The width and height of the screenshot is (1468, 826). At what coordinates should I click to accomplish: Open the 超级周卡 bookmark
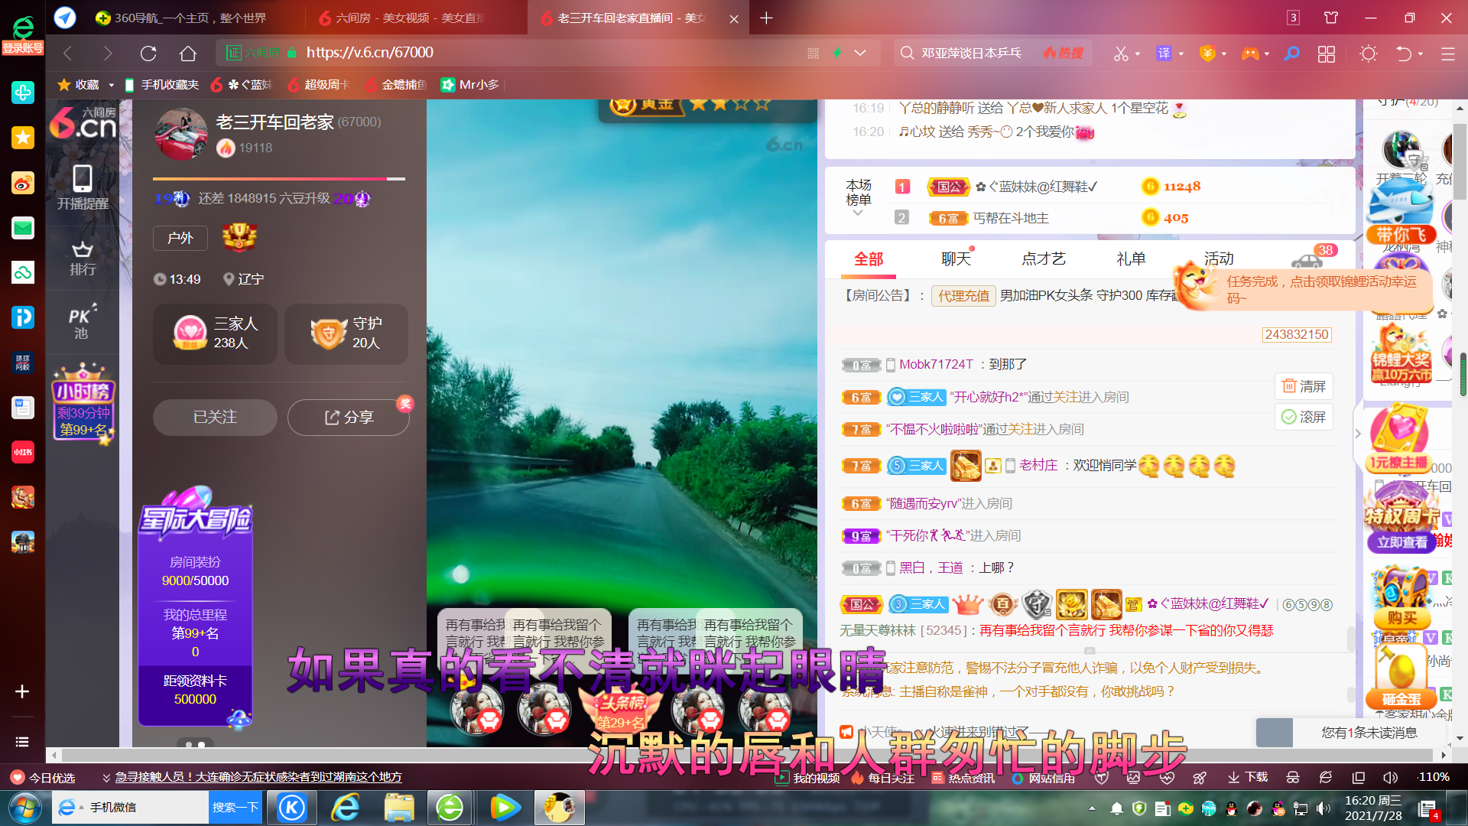(x=319, y=85)
